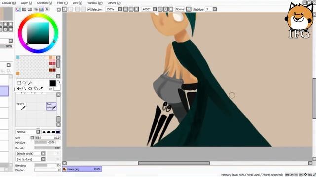The width and height of the screenshot is (316, 177).
Task: Reset the view rotation
Action: (171, 9)
